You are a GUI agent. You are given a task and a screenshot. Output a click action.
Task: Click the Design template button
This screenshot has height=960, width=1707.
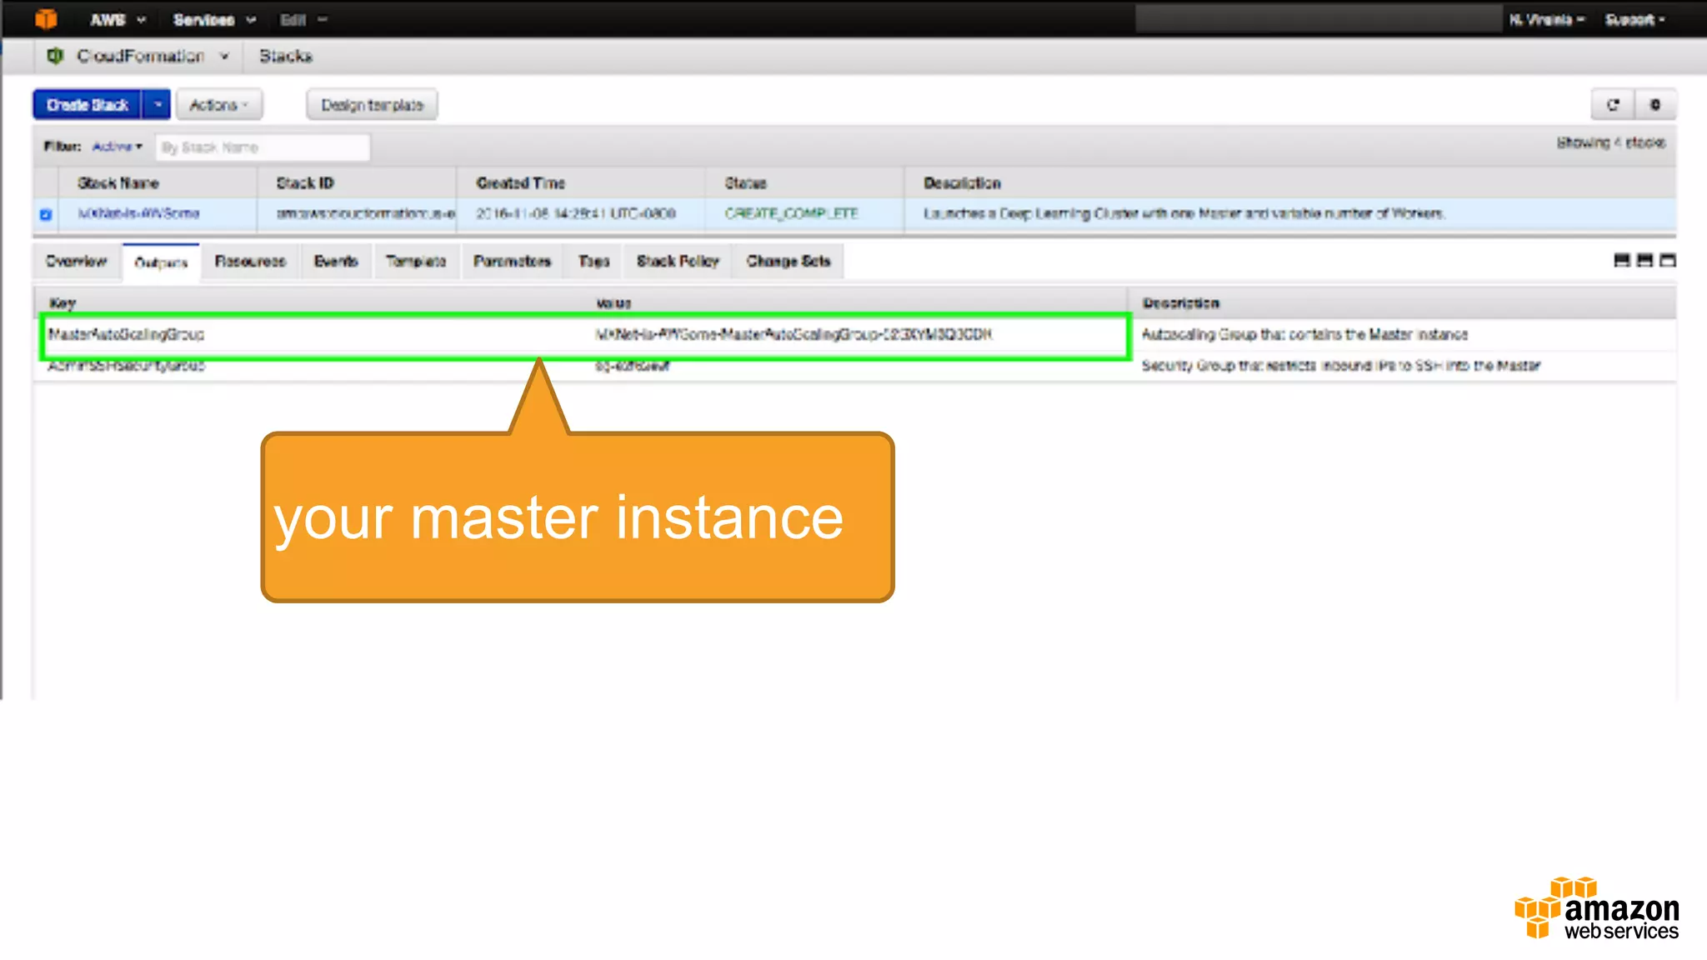click(x=372, y=105)
